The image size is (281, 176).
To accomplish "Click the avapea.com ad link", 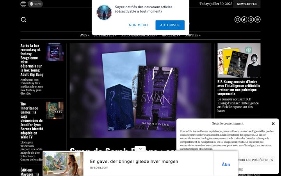I will [x=99, y=167].
